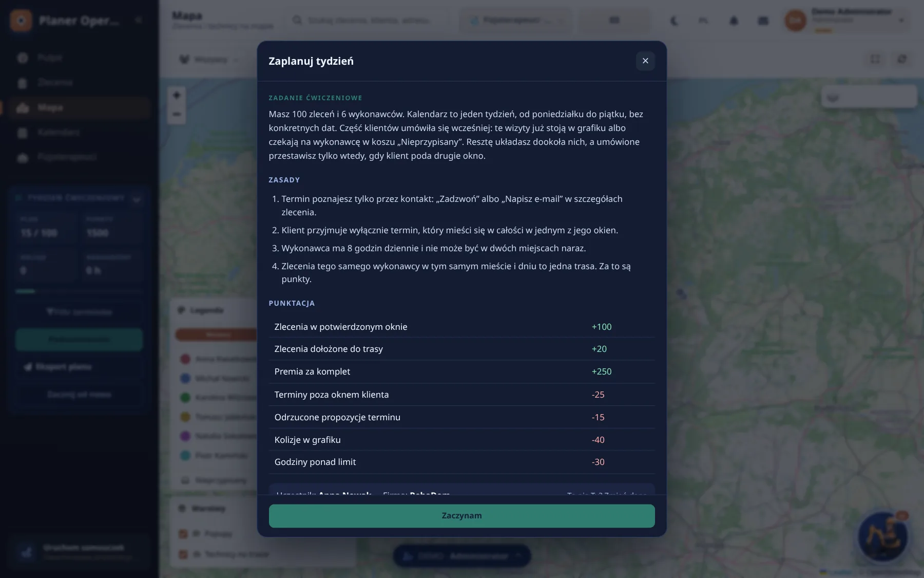The height and width of the screenshot is (578, 924).
Task: Click the bottom button in training panel
Action: [79, 395]
